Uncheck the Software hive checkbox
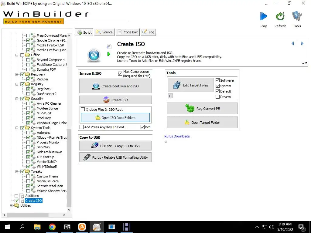Viewport: 311px width, 233px height. [217, 80]
